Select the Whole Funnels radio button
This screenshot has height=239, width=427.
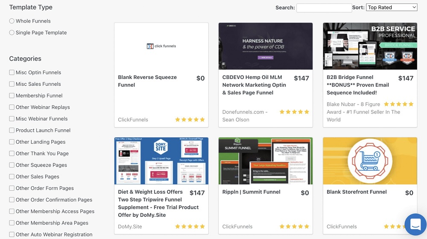[12, 21]
